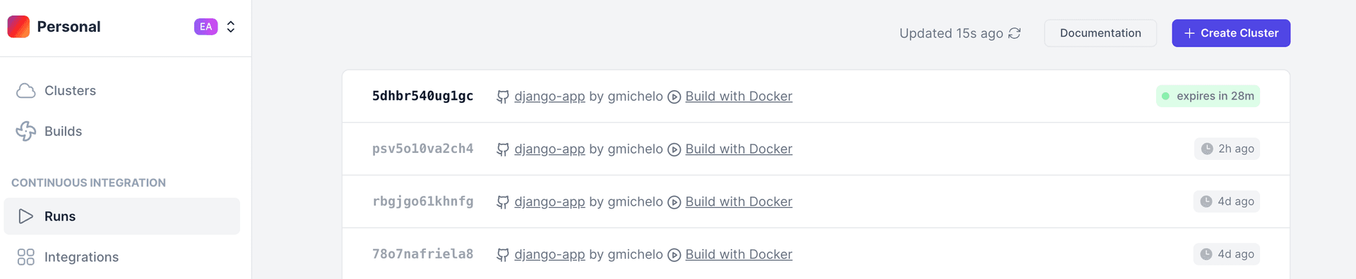
Task: Click the Builds icon in sidebar
Action: 26,131
